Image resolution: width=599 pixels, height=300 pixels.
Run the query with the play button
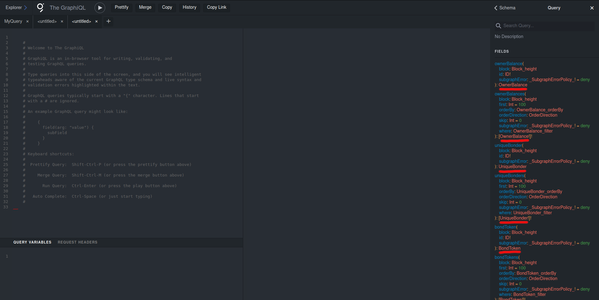(100, 8)
